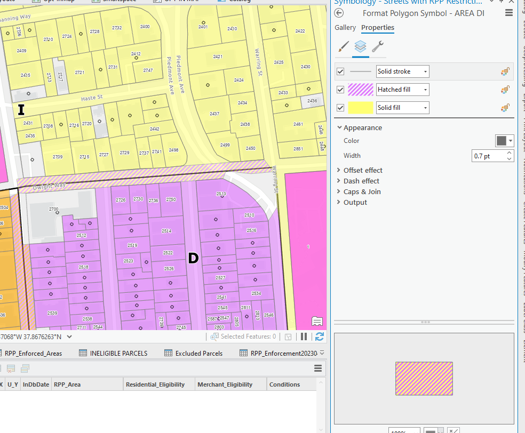This screenshot has height=433, width=525.
Task: Close the Symbology pane
Action: pyautogui.click(x=511, y=2)
